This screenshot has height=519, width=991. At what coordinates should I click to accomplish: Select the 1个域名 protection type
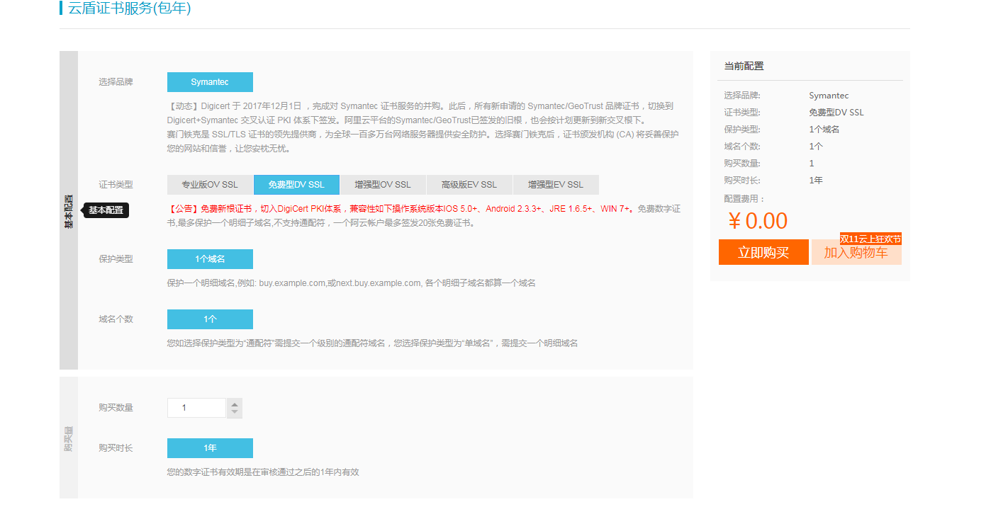click(210, 259)
